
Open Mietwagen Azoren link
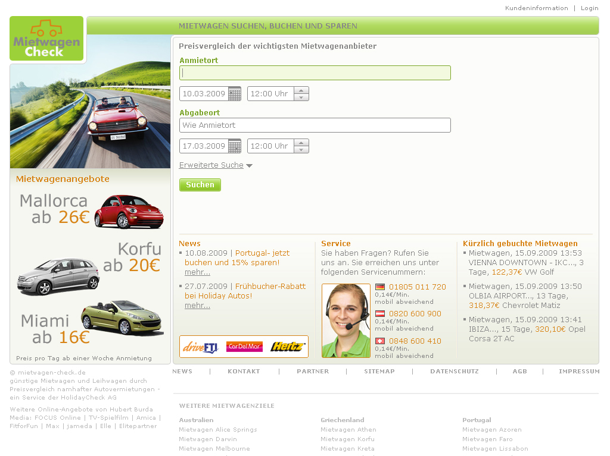point(491,430)
